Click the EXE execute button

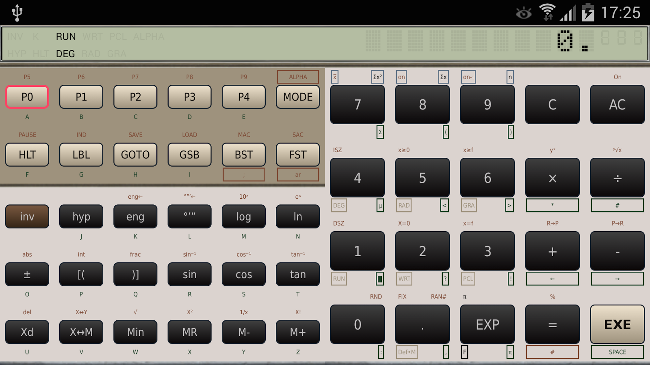[x=617, y=324]
